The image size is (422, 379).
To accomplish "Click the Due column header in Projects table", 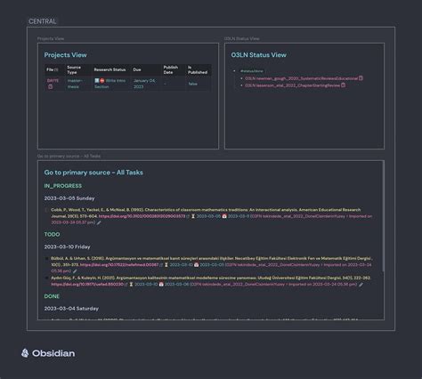I will coord(137,69).
